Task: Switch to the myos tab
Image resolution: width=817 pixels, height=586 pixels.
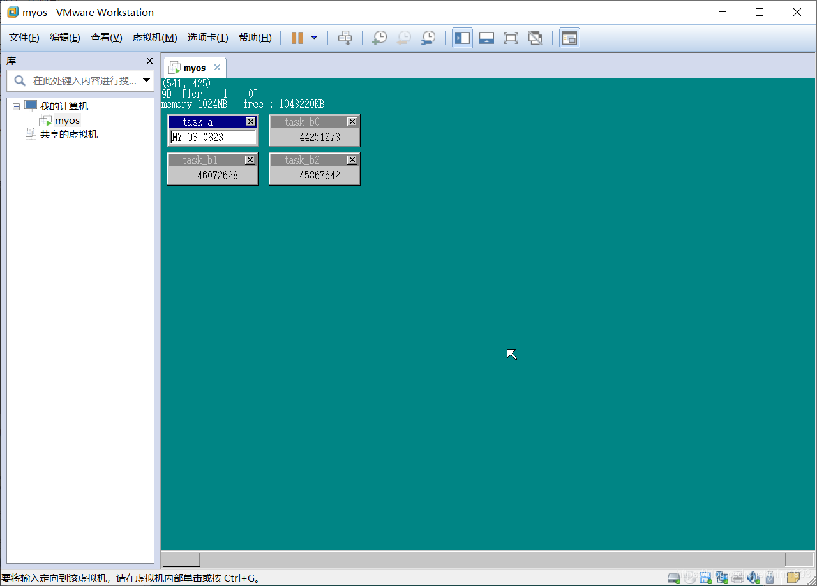Action: (195, 68)
